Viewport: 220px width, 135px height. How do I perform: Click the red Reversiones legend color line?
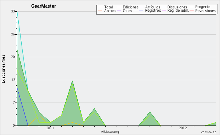pyautogui.click(x=192, y=11)
